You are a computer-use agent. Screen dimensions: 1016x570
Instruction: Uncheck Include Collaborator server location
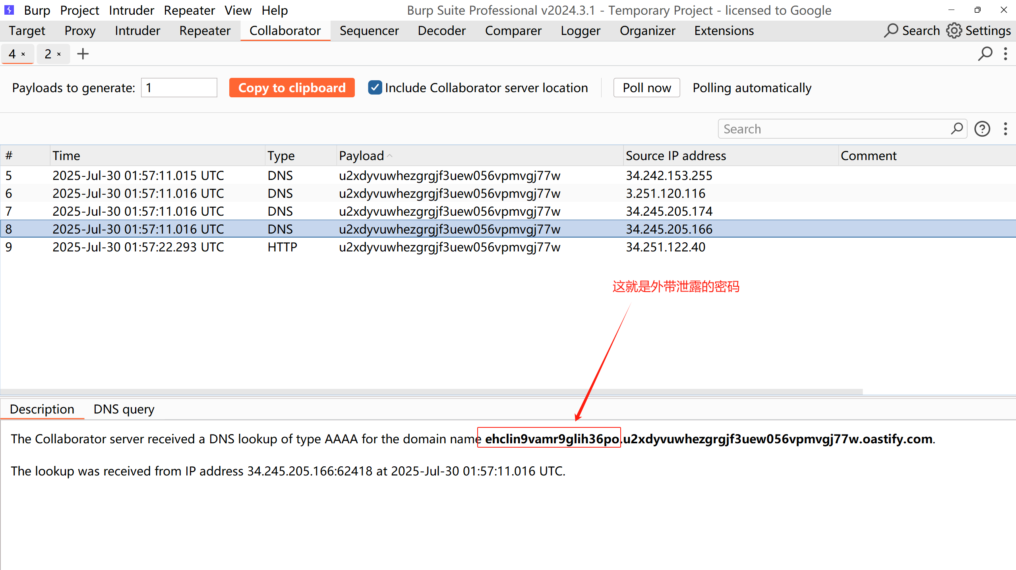coord(375,87)
